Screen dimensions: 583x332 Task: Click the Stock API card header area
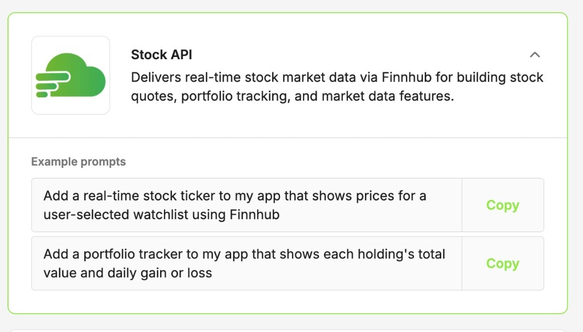pos(285,74)
